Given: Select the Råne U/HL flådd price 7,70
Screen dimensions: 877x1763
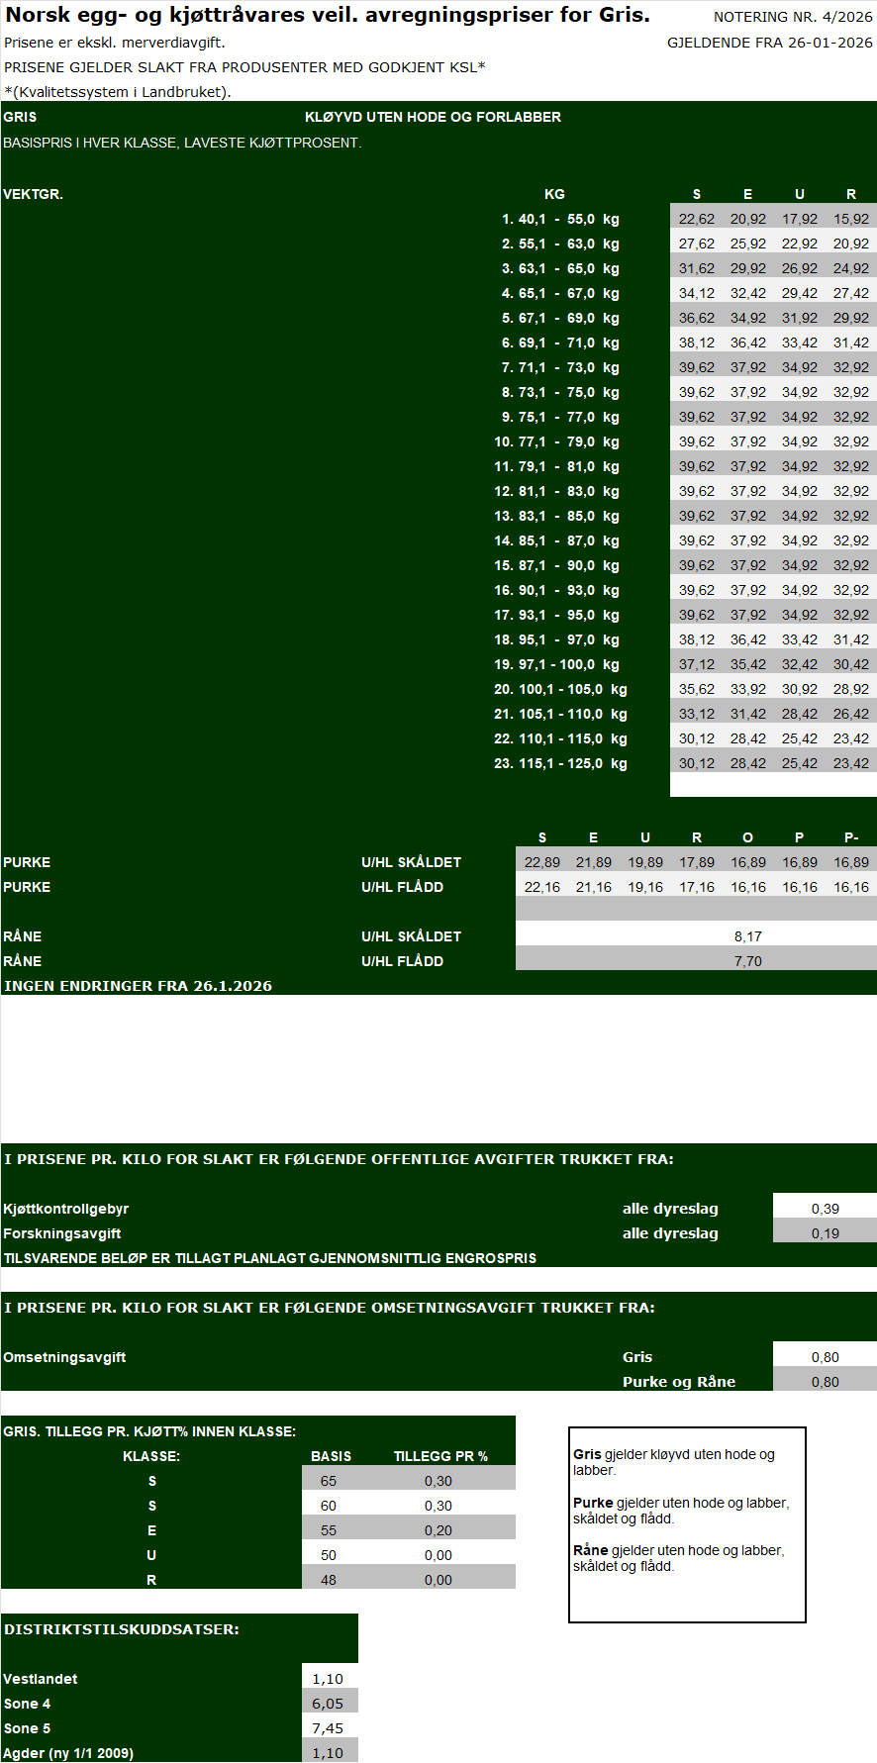Looking at the screenshot, I should (x=747, y=961).
